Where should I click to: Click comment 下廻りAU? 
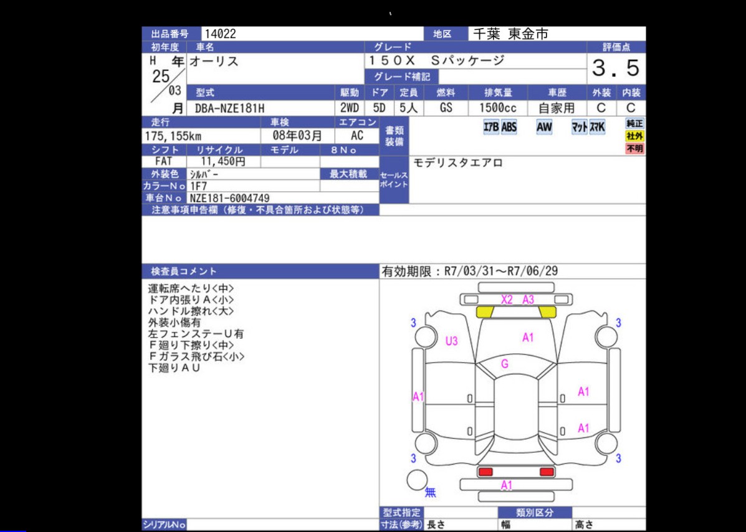pyautogui.click(x=174, y=368)
